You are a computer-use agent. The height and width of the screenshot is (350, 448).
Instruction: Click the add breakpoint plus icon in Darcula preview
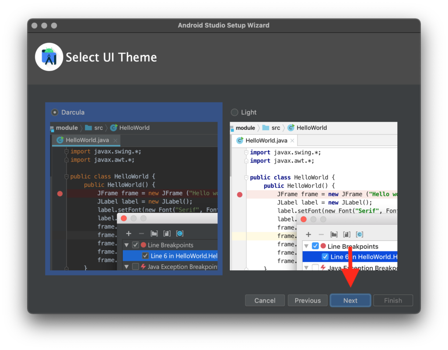tap(129, 233)
